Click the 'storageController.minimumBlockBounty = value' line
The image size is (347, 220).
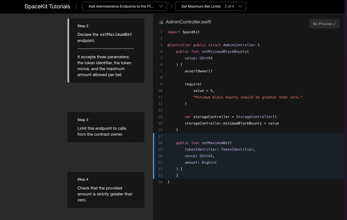point(232,123)
